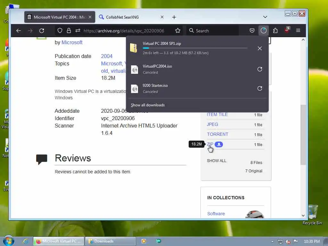Open the Windows Start orb

tap(8, 241)
